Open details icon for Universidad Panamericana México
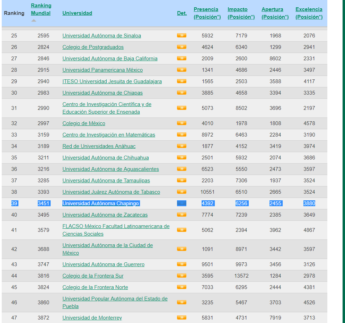Screen dimensions: 345x323 tap(182, 70)
